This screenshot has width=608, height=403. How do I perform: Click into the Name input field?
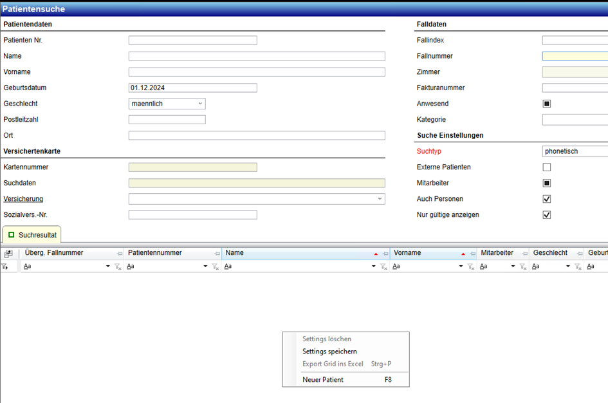click(x=257, y=56)
